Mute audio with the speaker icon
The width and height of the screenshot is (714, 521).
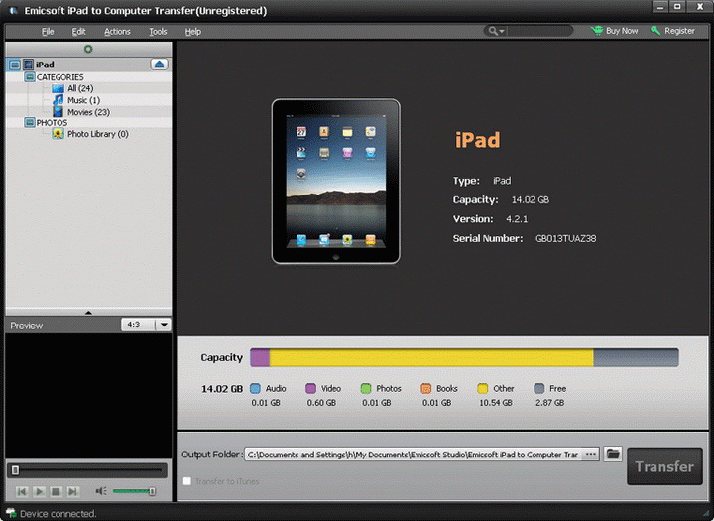click(100, 491)
